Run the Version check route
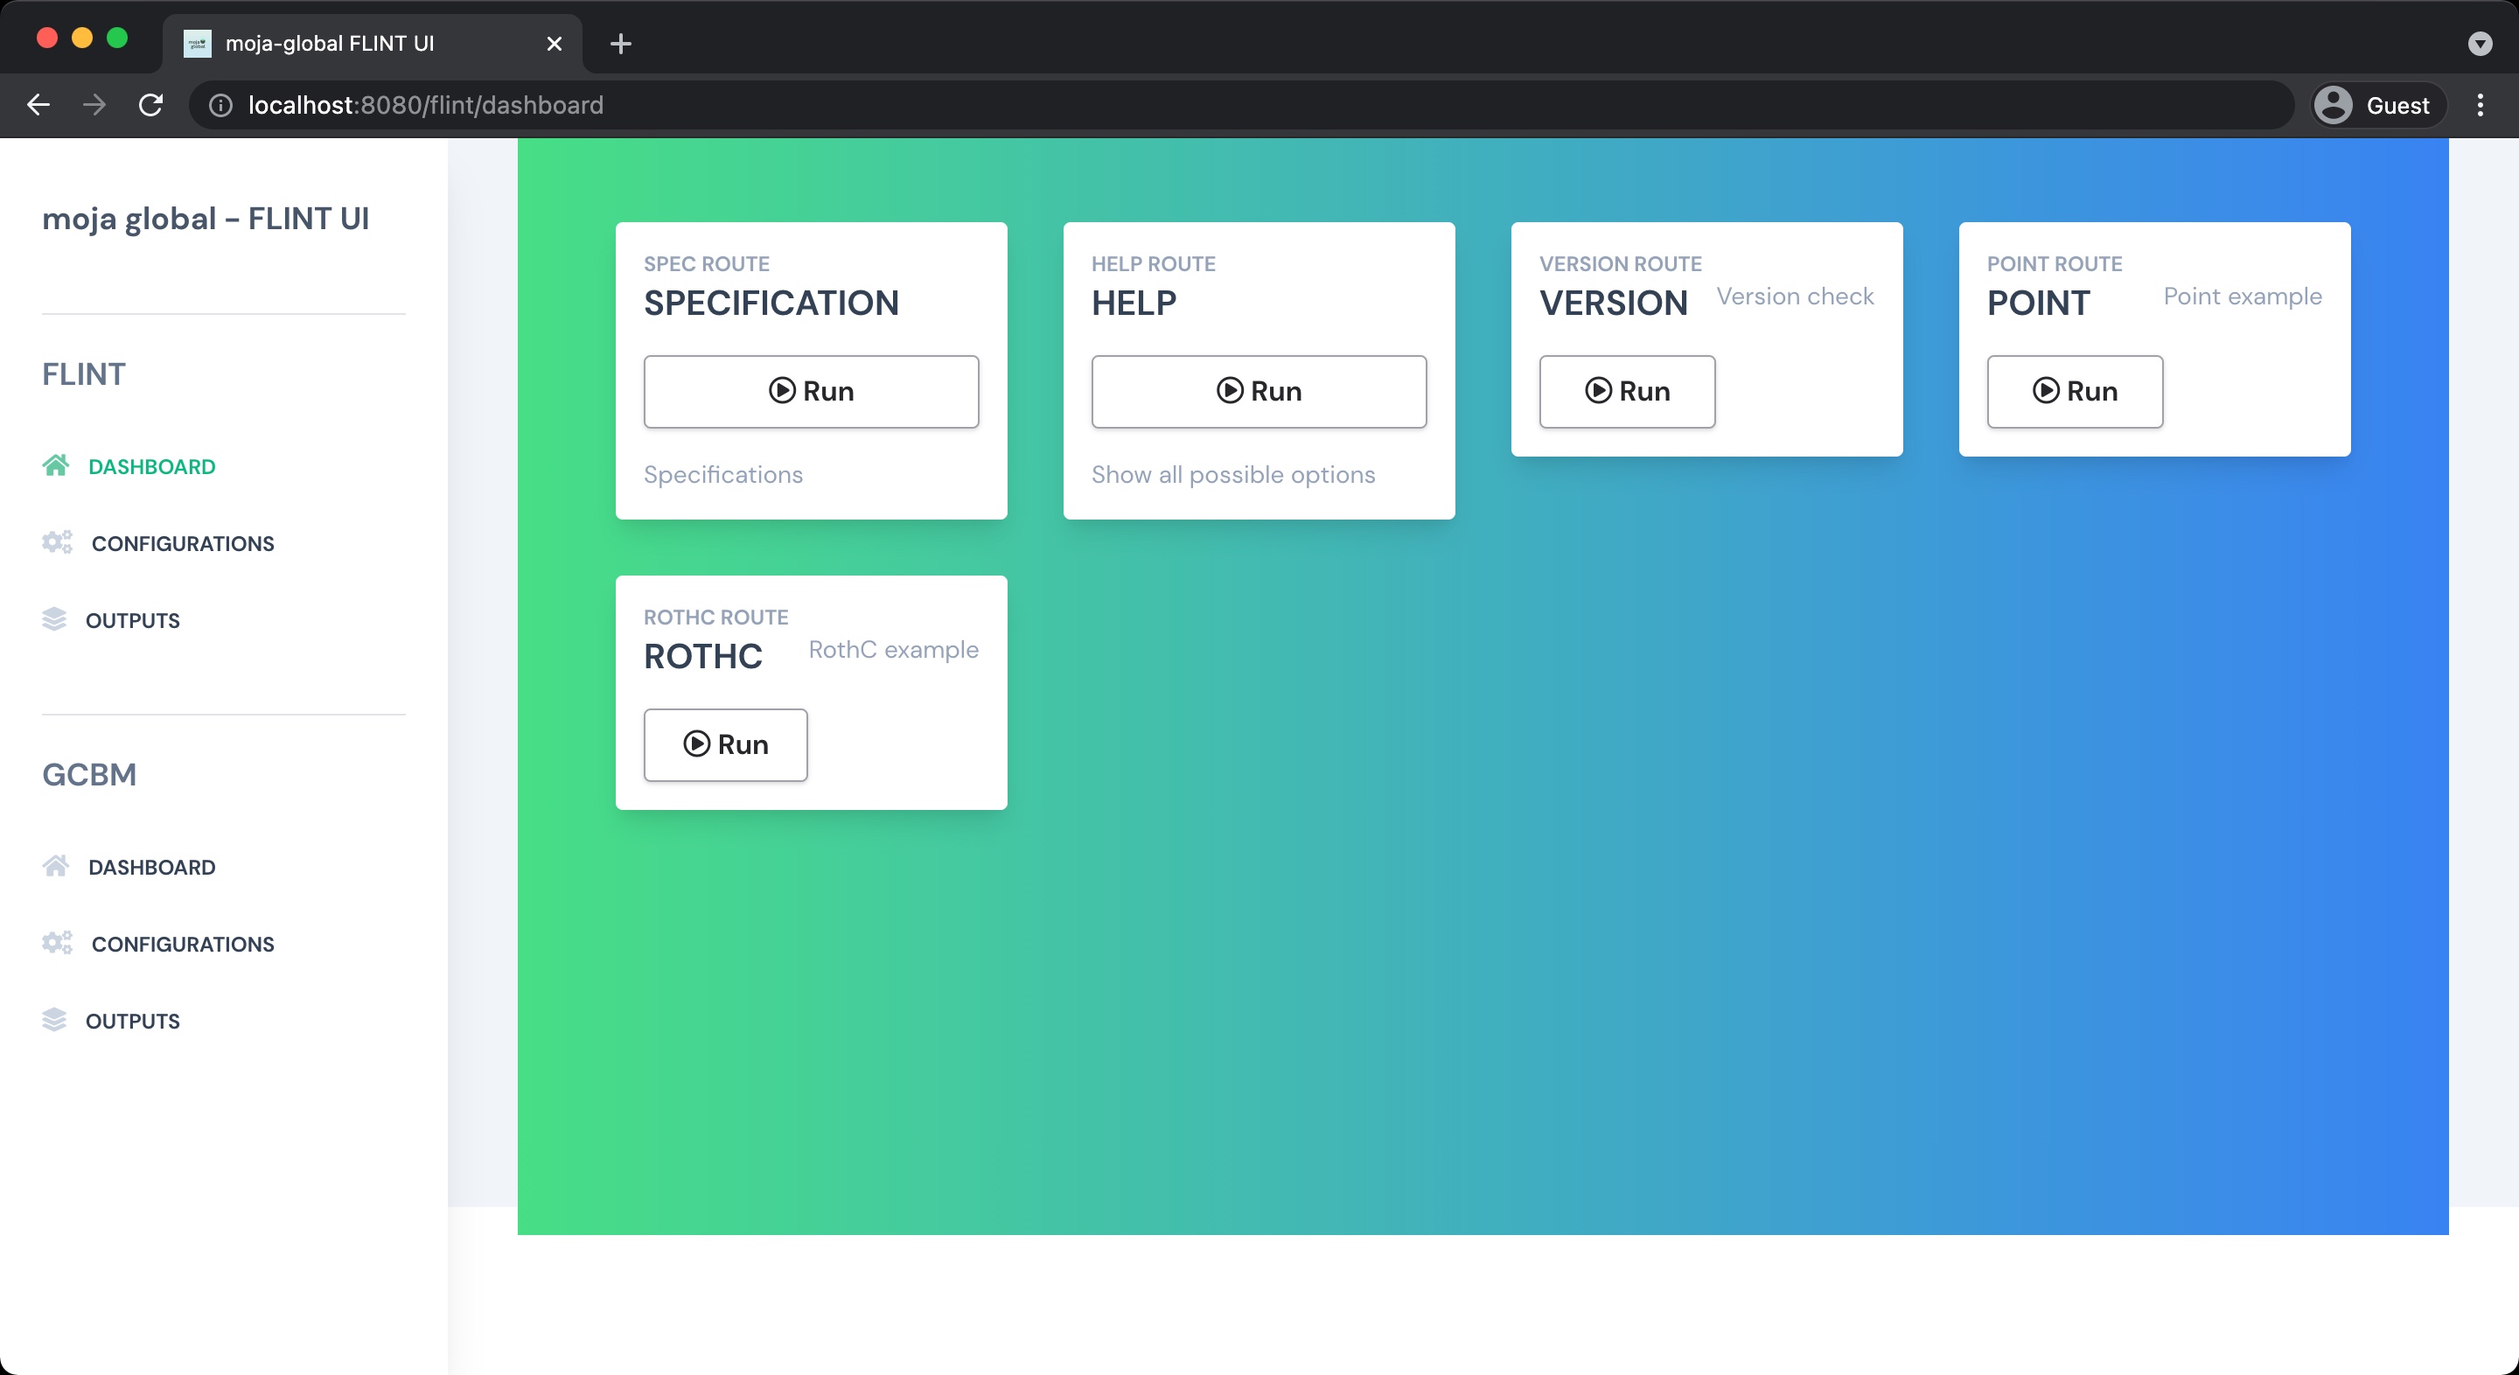This screenshot has height=1375, width=2519. pyautogui.click(x=1626, y=391)
